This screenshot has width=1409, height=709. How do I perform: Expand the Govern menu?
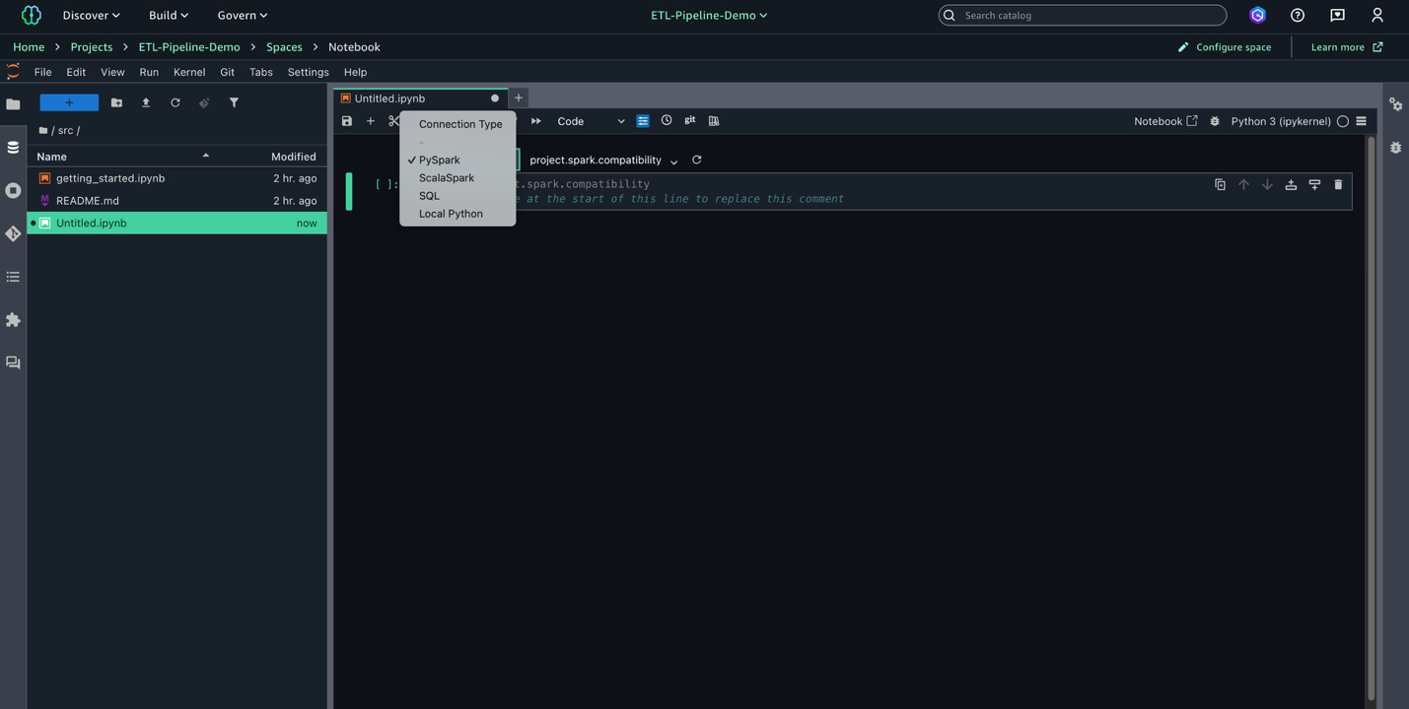pyautogui.click(x=243, y=16)
